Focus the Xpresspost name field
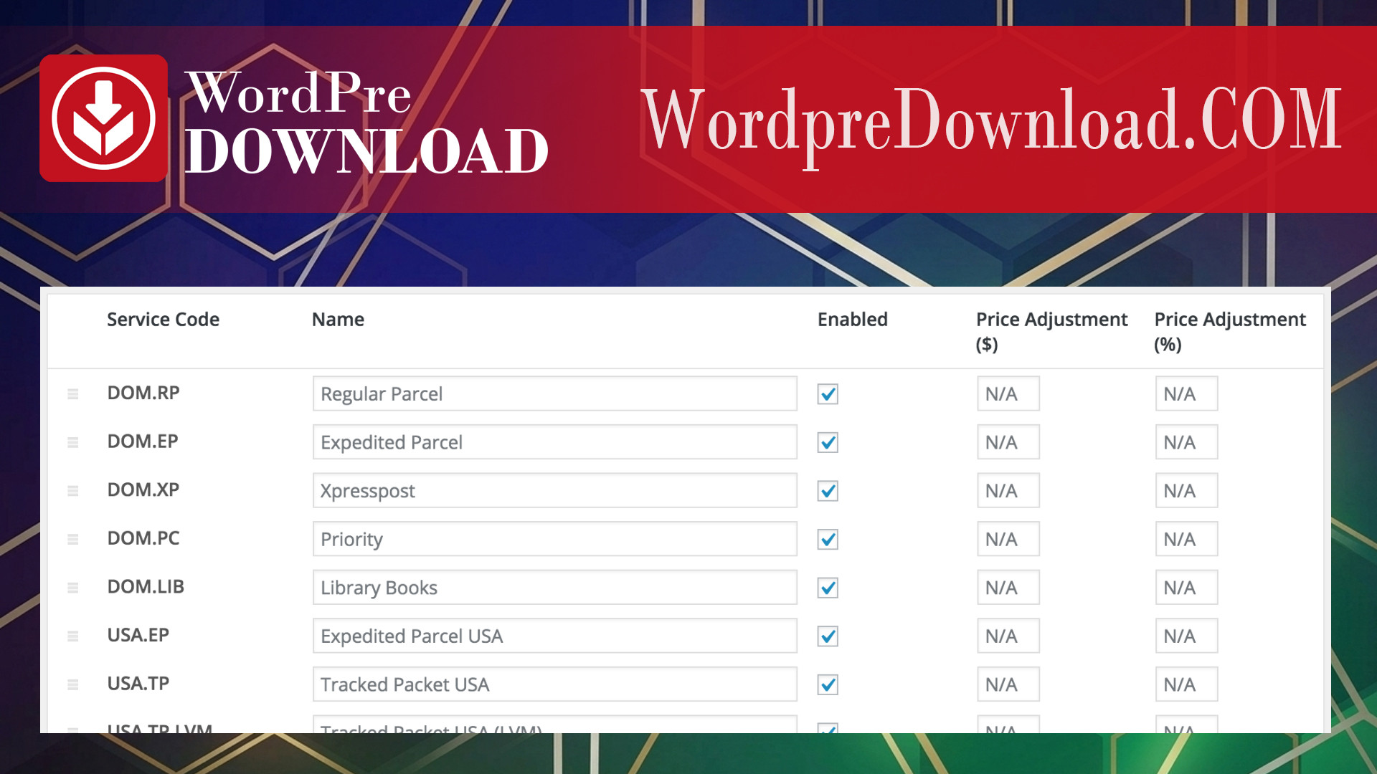The image size is (1377, 774). pyautogui.click(x=554, y=490)
